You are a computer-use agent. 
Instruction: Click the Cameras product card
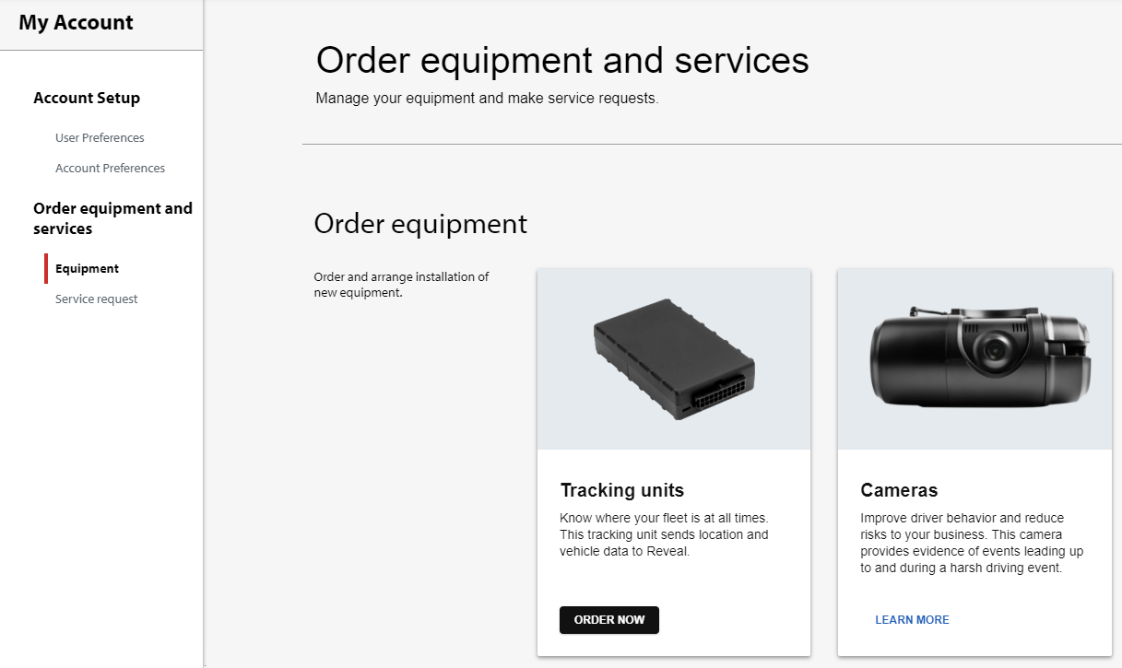[x=974, y=461]
